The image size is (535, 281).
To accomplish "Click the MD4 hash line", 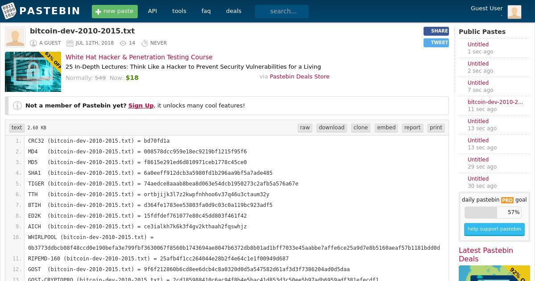I will tap(137, 152).
